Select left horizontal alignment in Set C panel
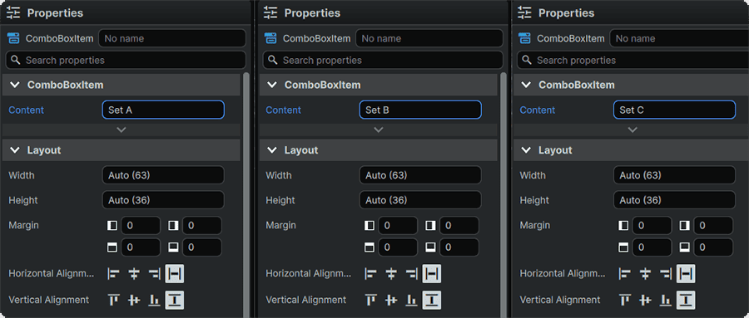This screenshot has width=749, height=318. click(x=625, y=274)
